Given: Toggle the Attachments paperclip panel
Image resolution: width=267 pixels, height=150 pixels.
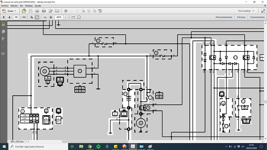Looking at the screenshot, I should click(3, 46).
